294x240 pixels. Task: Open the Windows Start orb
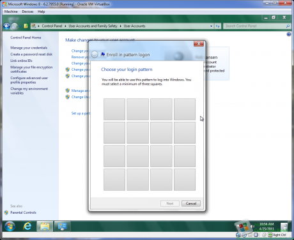point(10,226)
